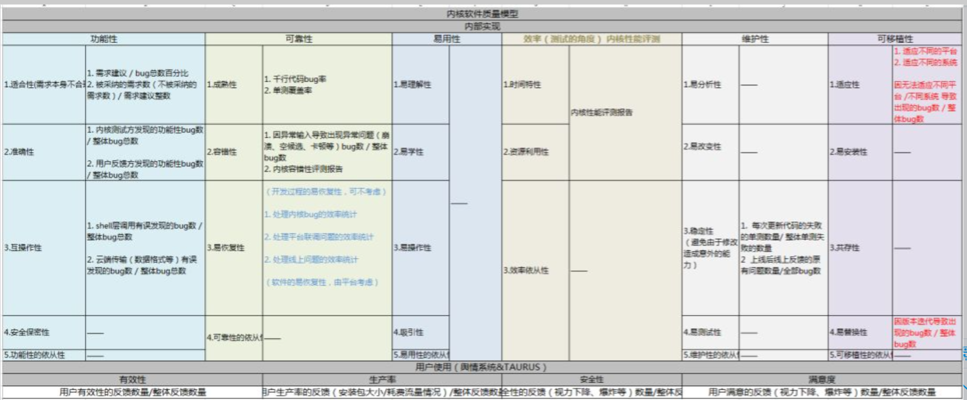Click the 2.易学性 cell
This screenshot has width=967, height=400.
pos(421,152)
